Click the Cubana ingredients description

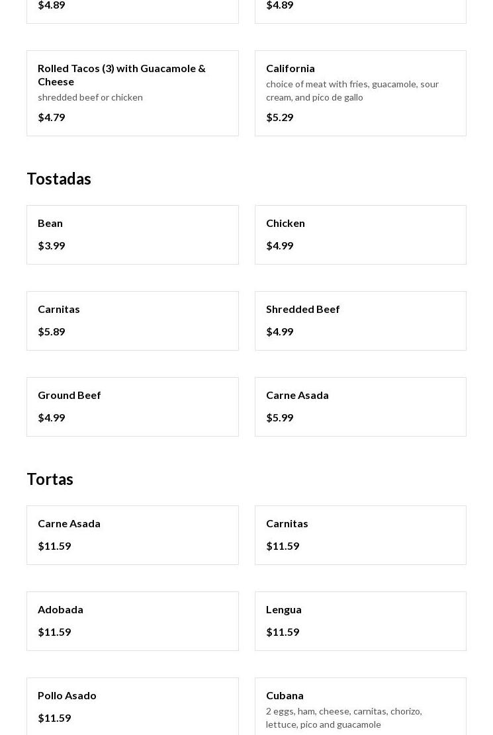coord(343,718)
